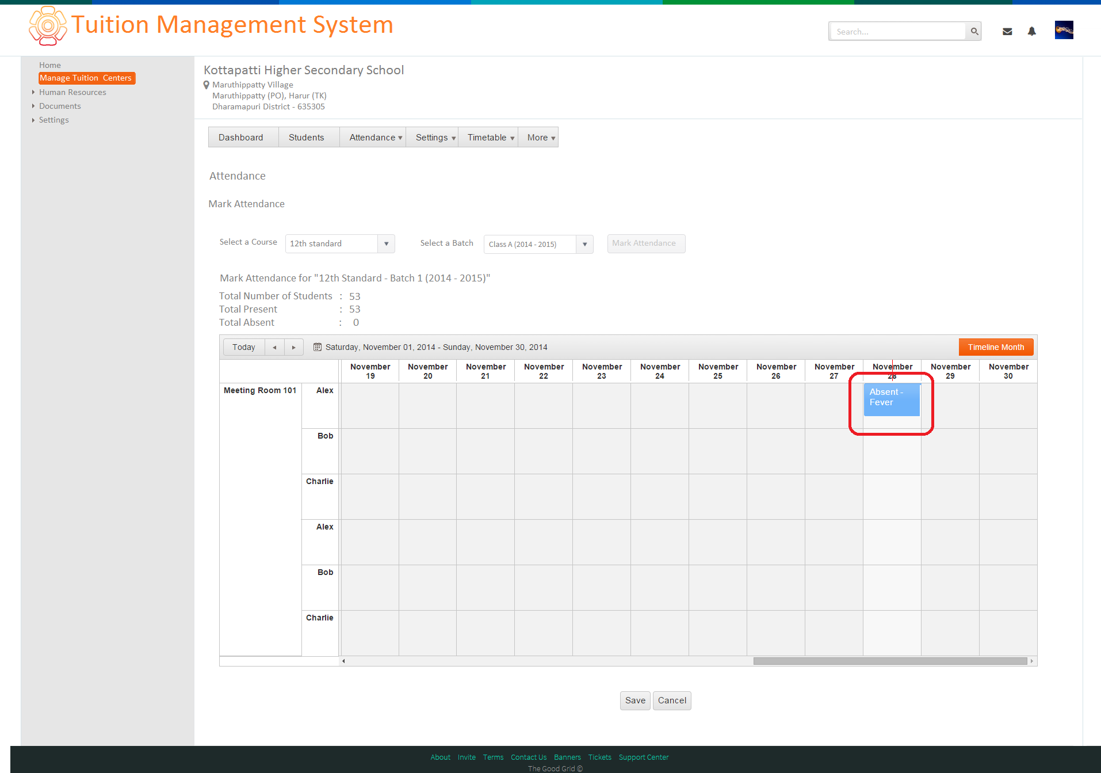Open the Students tab

[309, 137]
